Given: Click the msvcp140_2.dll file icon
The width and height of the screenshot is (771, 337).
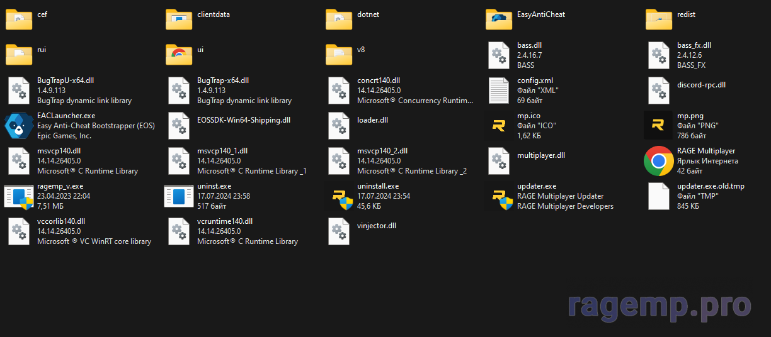Looking at the screenshot, I should point(339,161).
